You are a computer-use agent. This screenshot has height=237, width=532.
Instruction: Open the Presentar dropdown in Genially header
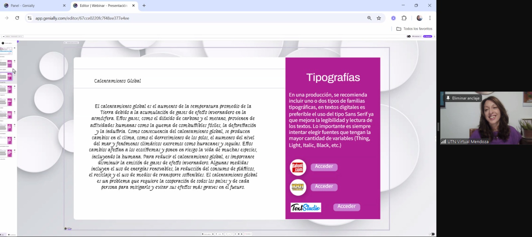point(417,37)
